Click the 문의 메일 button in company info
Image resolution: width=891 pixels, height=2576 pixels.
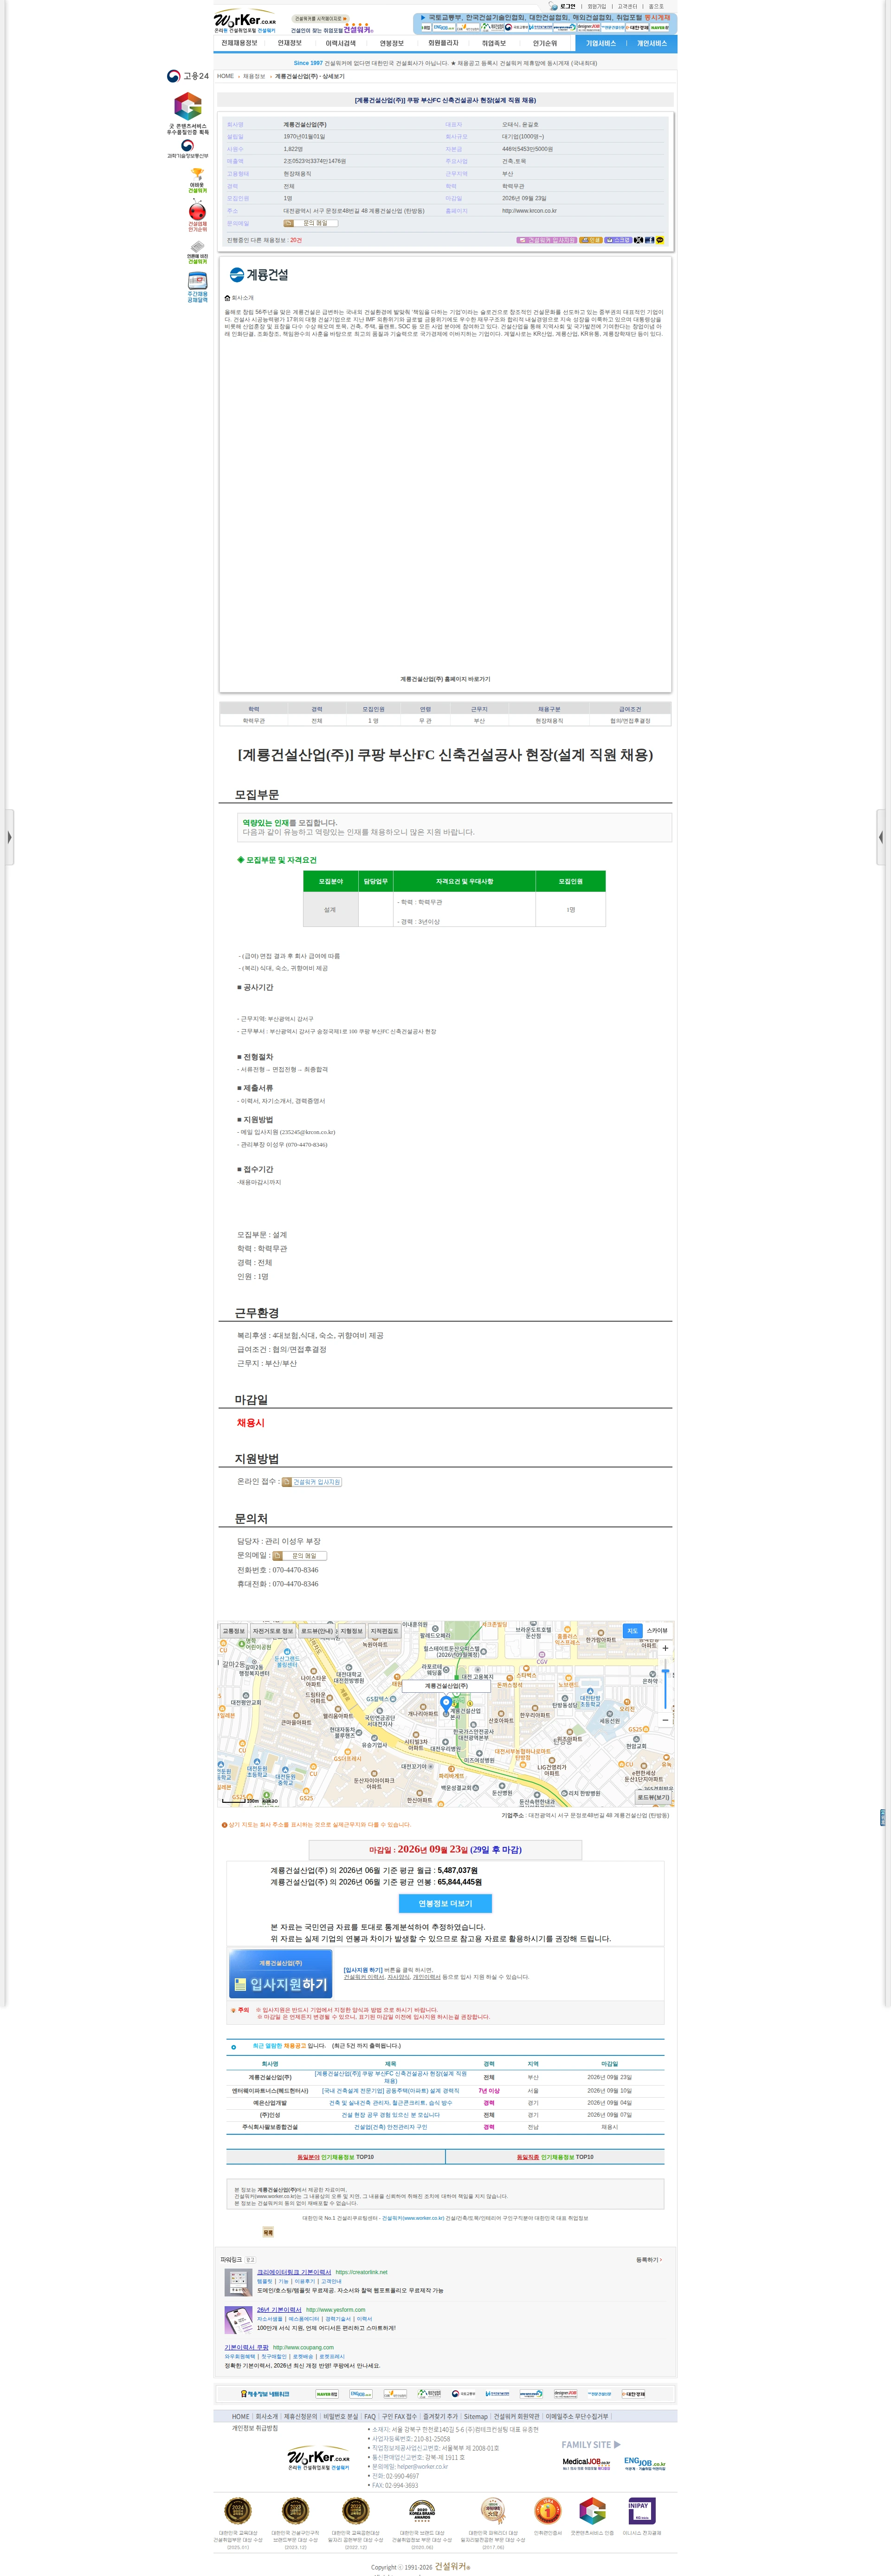pyautogui.click(x=310, y=223)
